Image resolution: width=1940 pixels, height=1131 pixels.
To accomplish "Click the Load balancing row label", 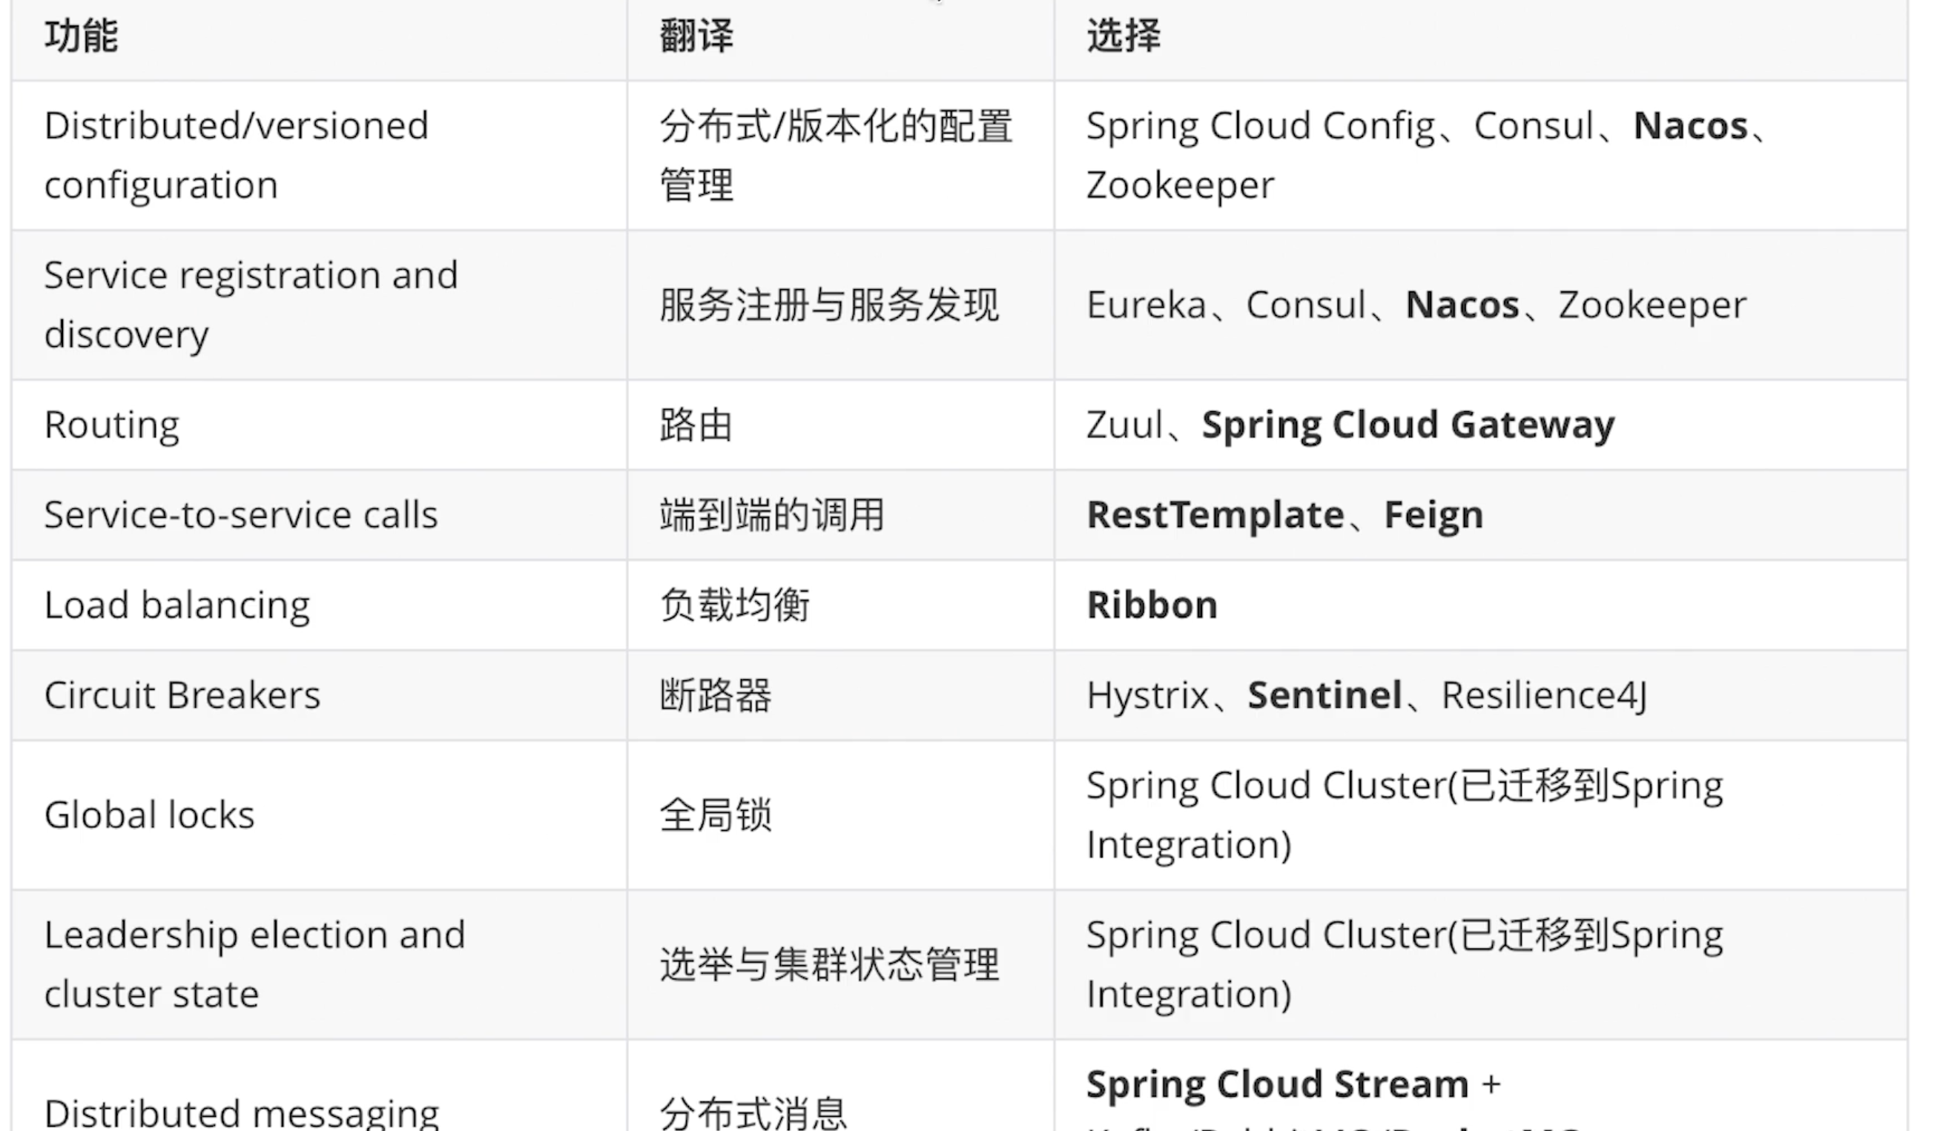I will click(177, 606).
